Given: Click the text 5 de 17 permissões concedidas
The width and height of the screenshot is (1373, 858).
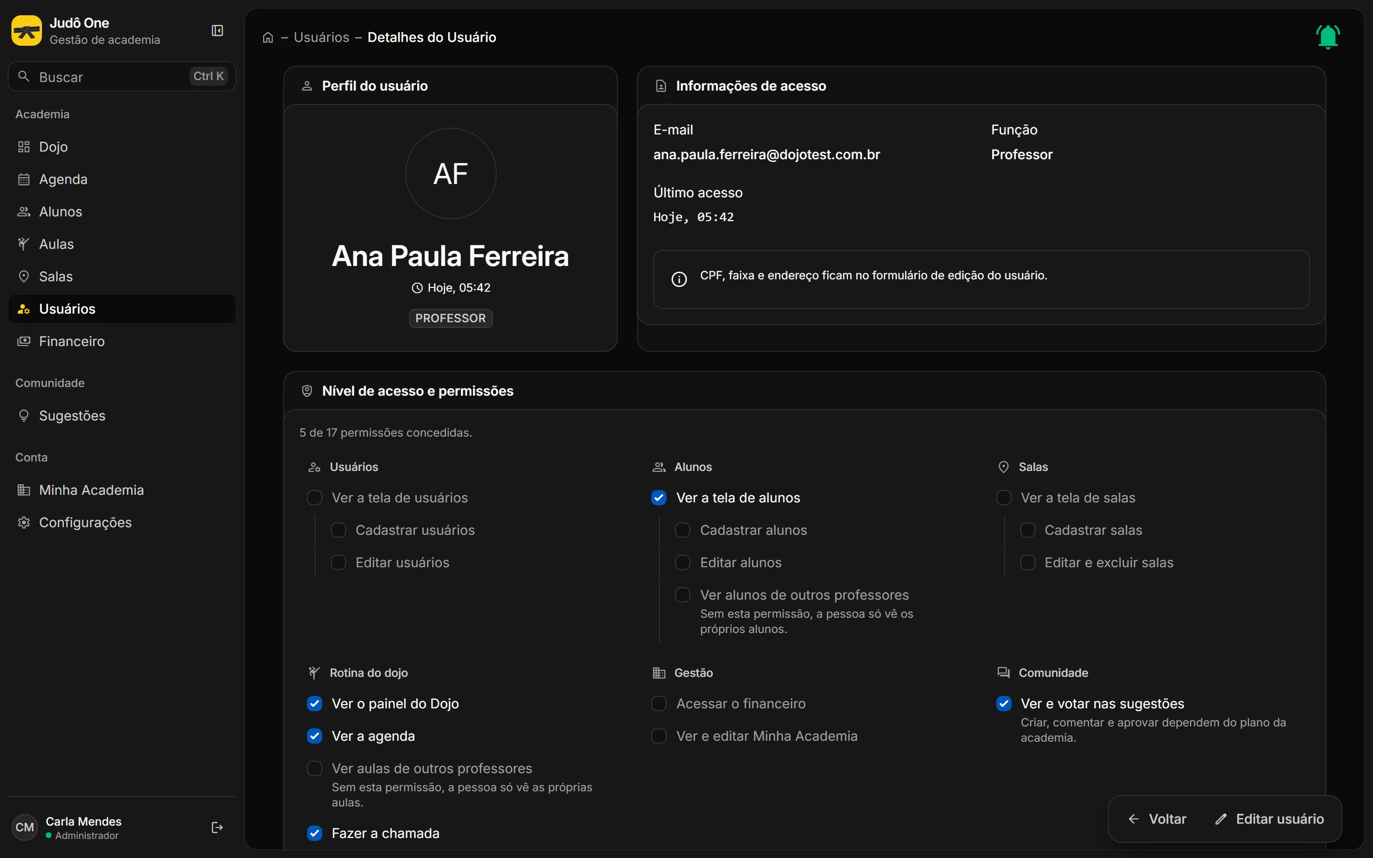Looking at the screenshot, I should click(x=386, y=432).
